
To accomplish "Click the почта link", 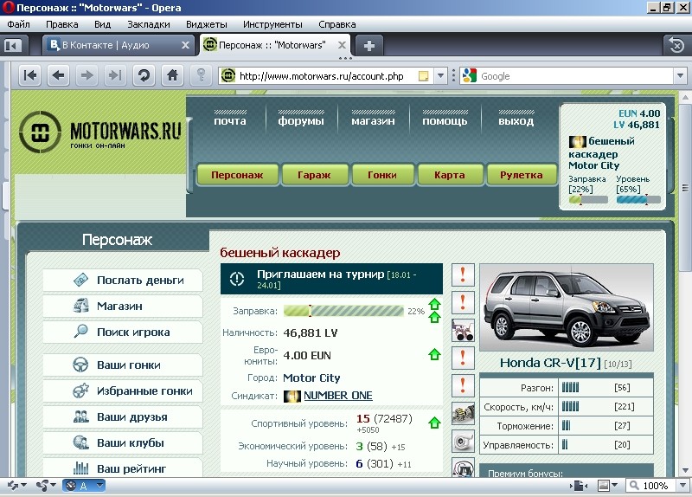I will [x=230, y=120].
